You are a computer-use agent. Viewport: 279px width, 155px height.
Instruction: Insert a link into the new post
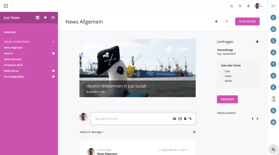click(190, 119)
